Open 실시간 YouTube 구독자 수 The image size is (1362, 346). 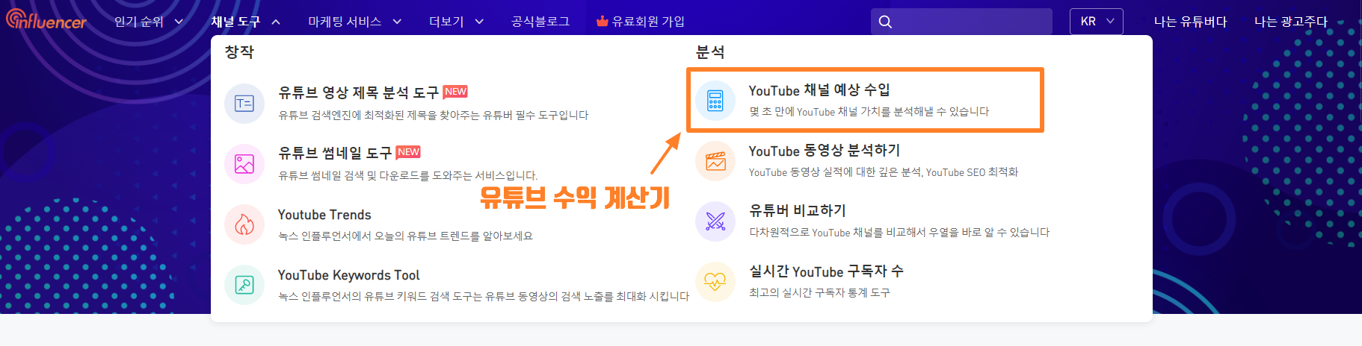coord(826,271)
